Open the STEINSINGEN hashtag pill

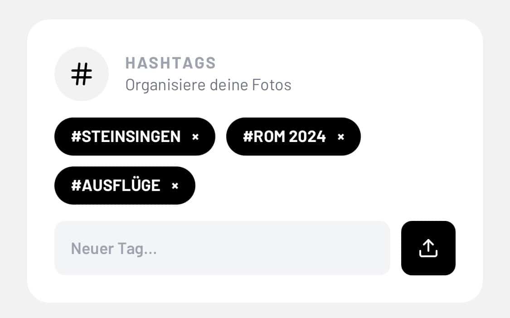(x=126, y=137)
